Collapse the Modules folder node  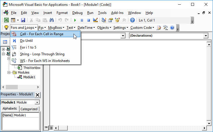[x=9, y=72]
